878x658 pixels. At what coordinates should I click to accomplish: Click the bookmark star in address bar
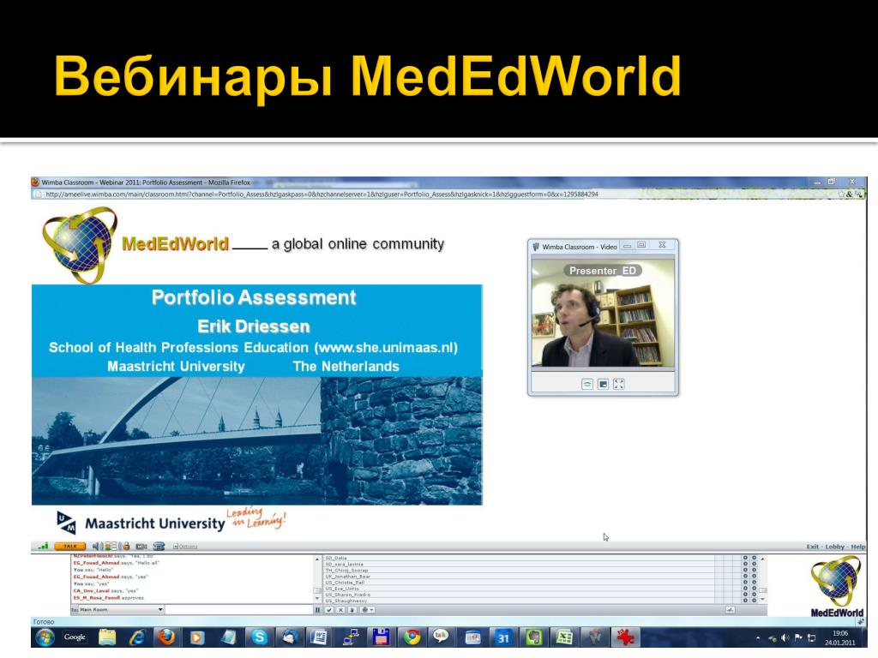841,194
